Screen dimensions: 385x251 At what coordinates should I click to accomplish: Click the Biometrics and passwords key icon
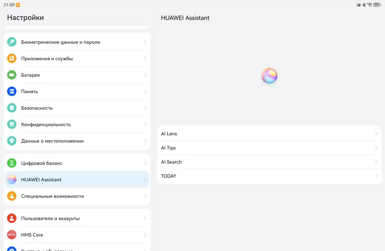11,42
